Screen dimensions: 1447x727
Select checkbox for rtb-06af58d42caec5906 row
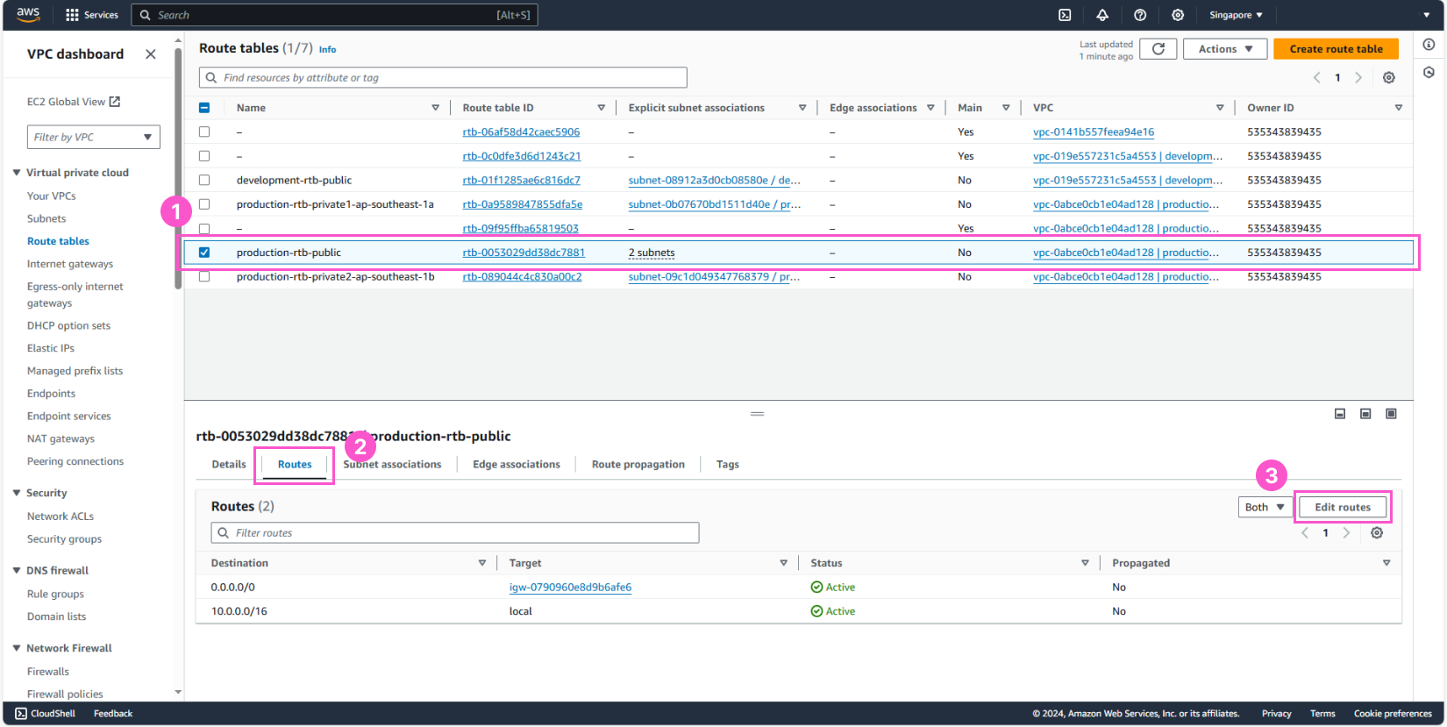pos(204,132)
